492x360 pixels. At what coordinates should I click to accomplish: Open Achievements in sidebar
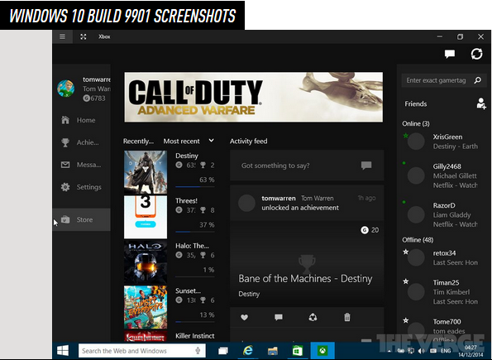(x=82, y=142)
